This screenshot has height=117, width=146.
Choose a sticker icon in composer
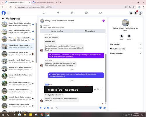tap(48, 108)
